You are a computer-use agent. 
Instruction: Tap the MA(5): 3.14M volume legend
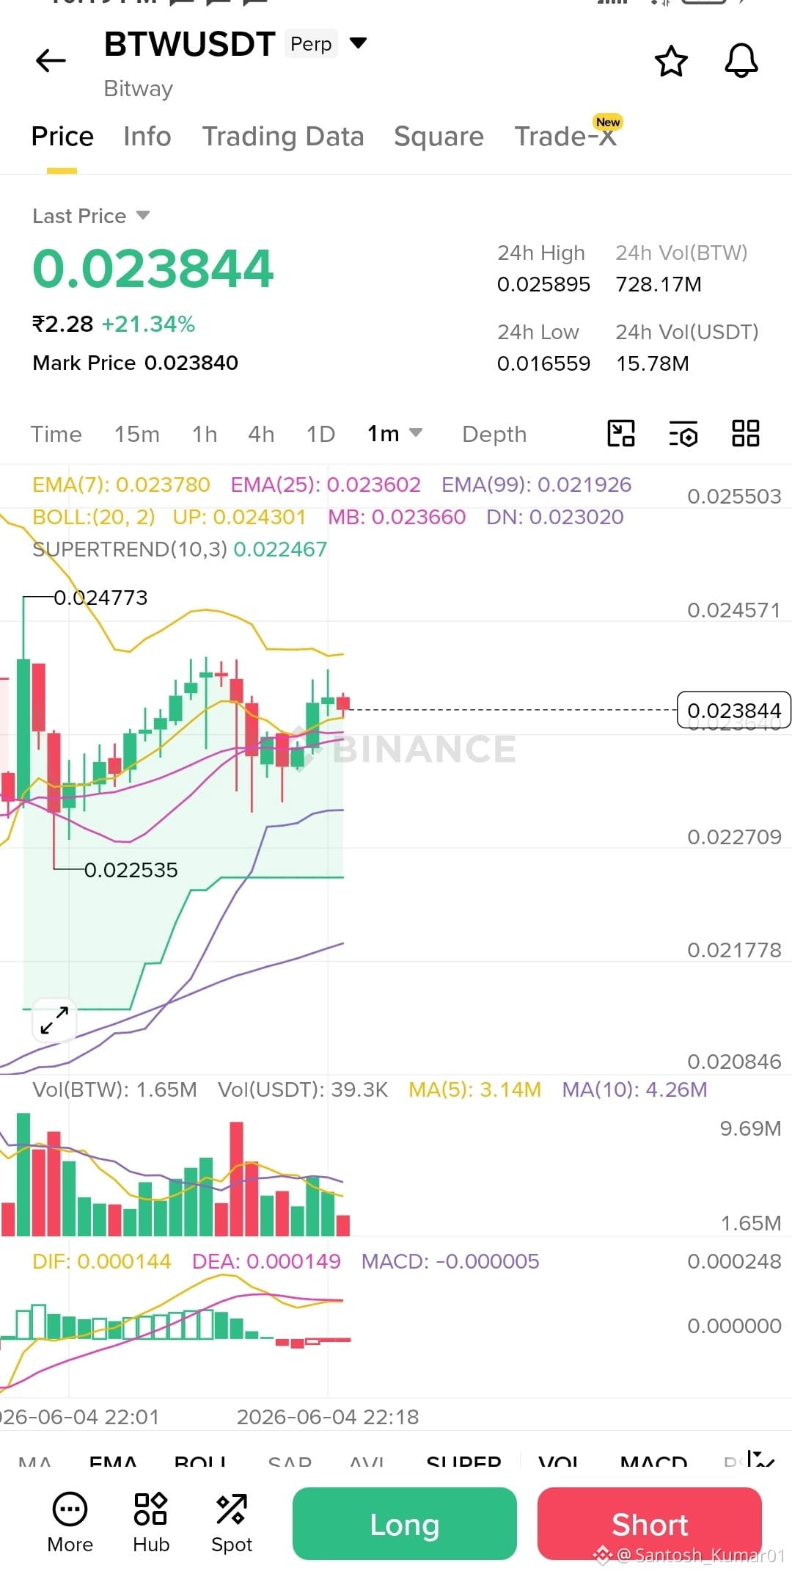point(474,1089)
